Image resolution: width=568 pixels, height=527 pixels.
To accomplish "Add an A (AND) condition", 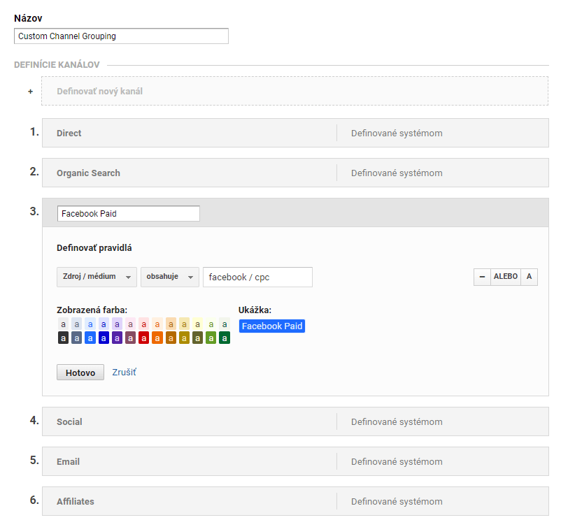I will click(530, 277).
